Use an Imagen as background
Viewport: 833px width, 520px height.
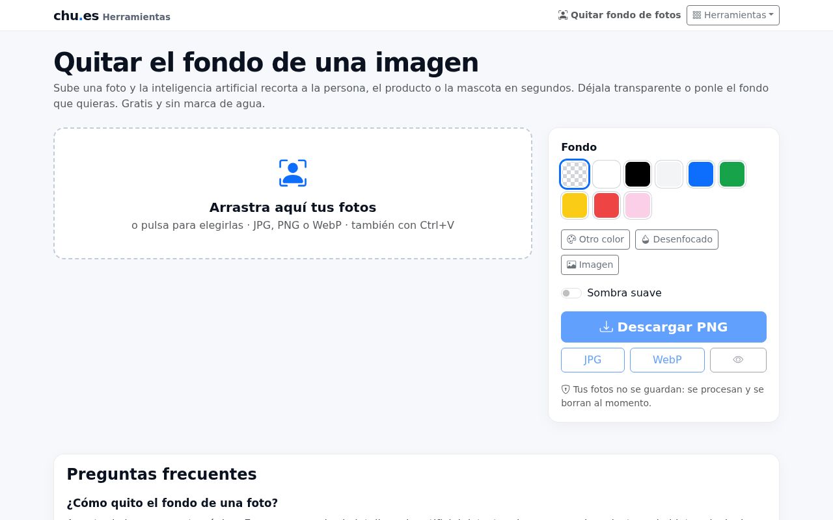(x=590, y=265)
